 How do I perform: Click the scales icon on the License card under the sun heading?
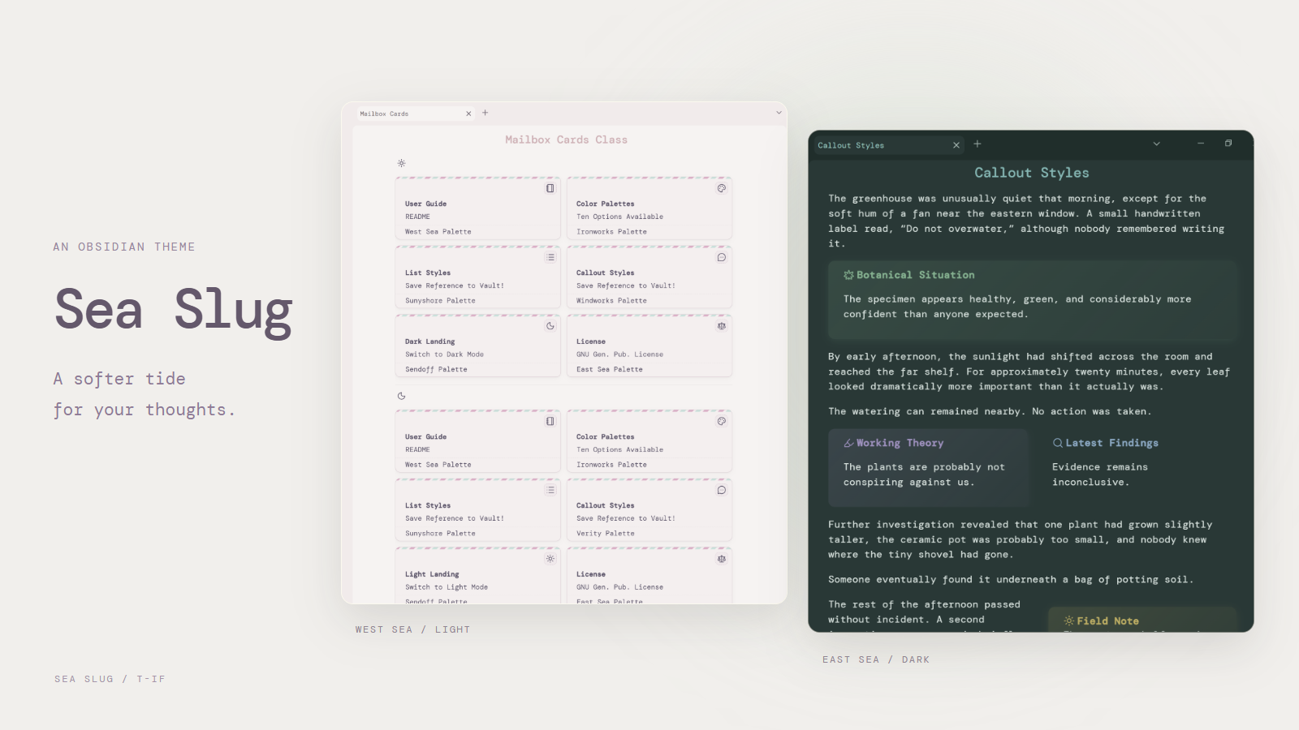point(722,326)
